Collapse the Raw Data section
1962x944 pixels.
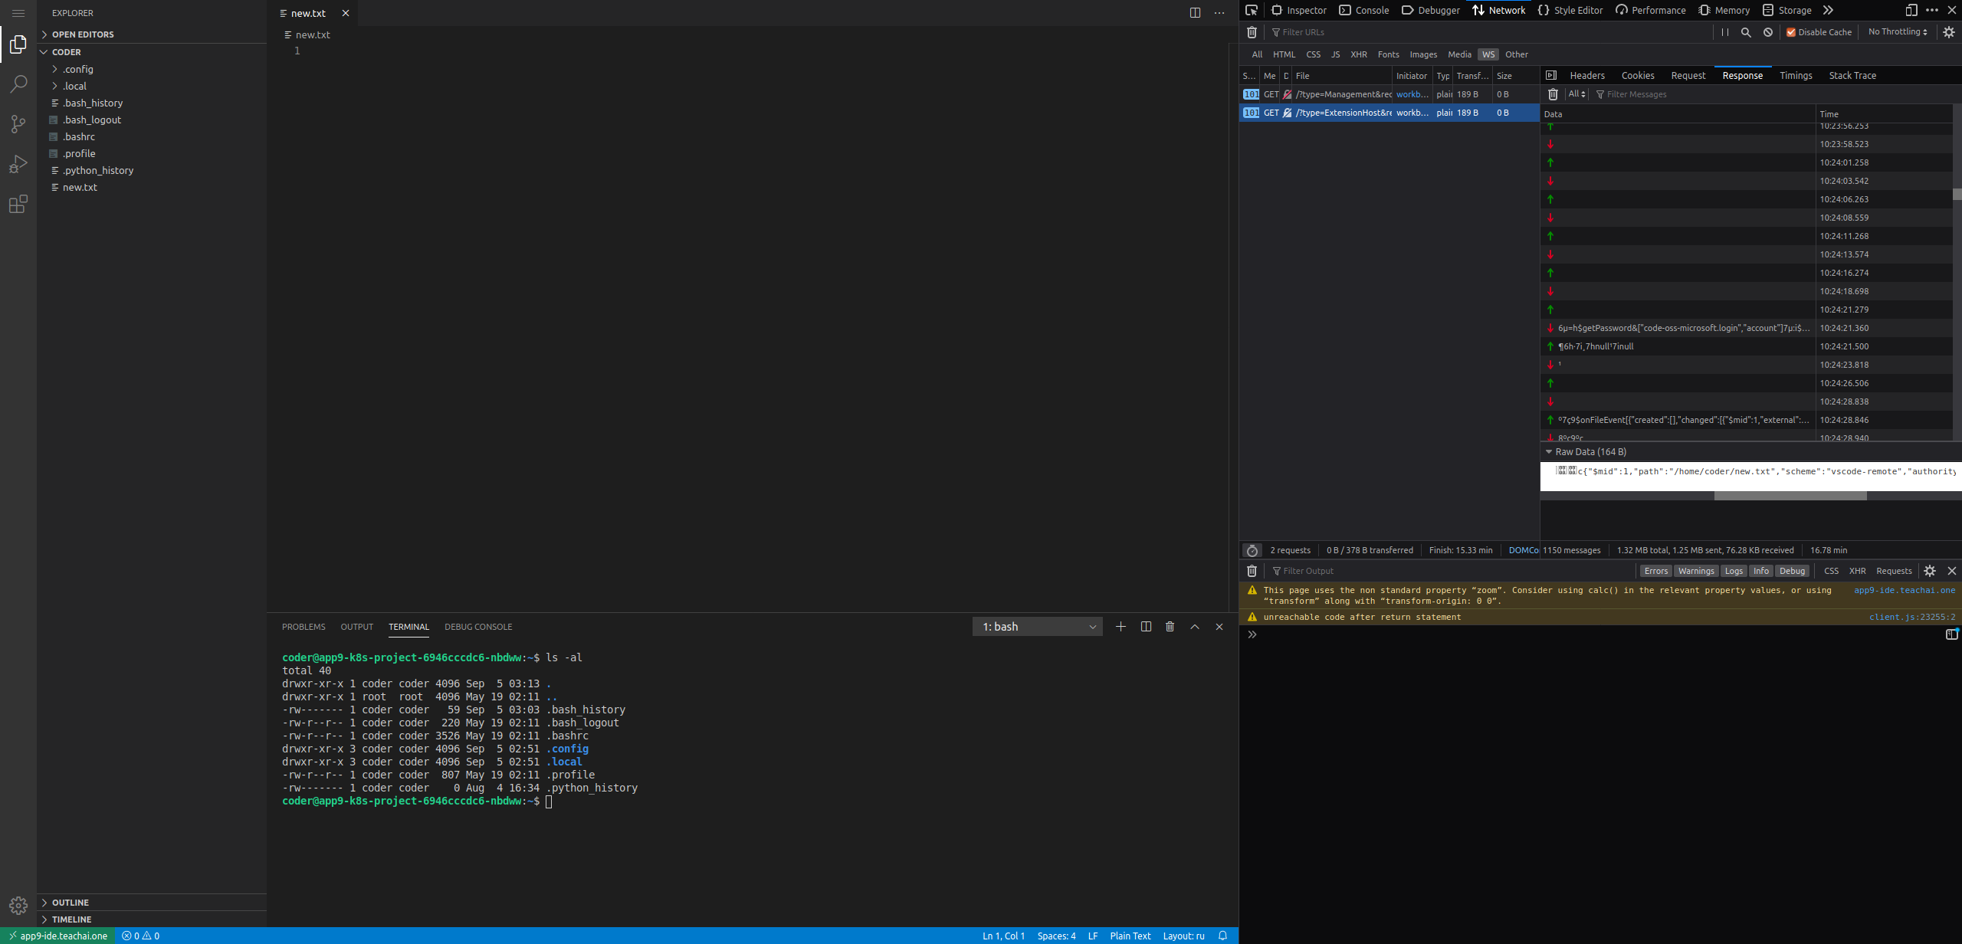coord(1550,451)
